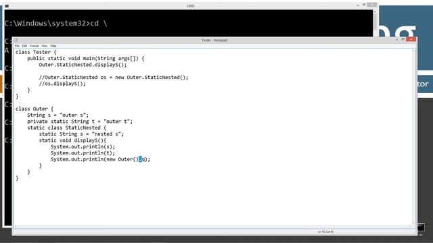The width and height of the screenshot is (433, 243).
Task: Click the Notepad vertical scrollbar
Action: pos(413,136)
